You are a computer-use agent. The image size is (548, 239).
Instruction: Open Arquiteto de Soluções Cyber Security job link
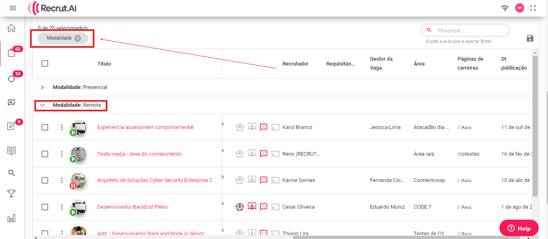pyautogui.click(x=154, y=180)
